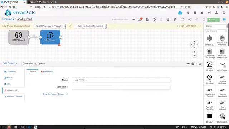
Task: Add CoAP Server origin
Action: 222,66
